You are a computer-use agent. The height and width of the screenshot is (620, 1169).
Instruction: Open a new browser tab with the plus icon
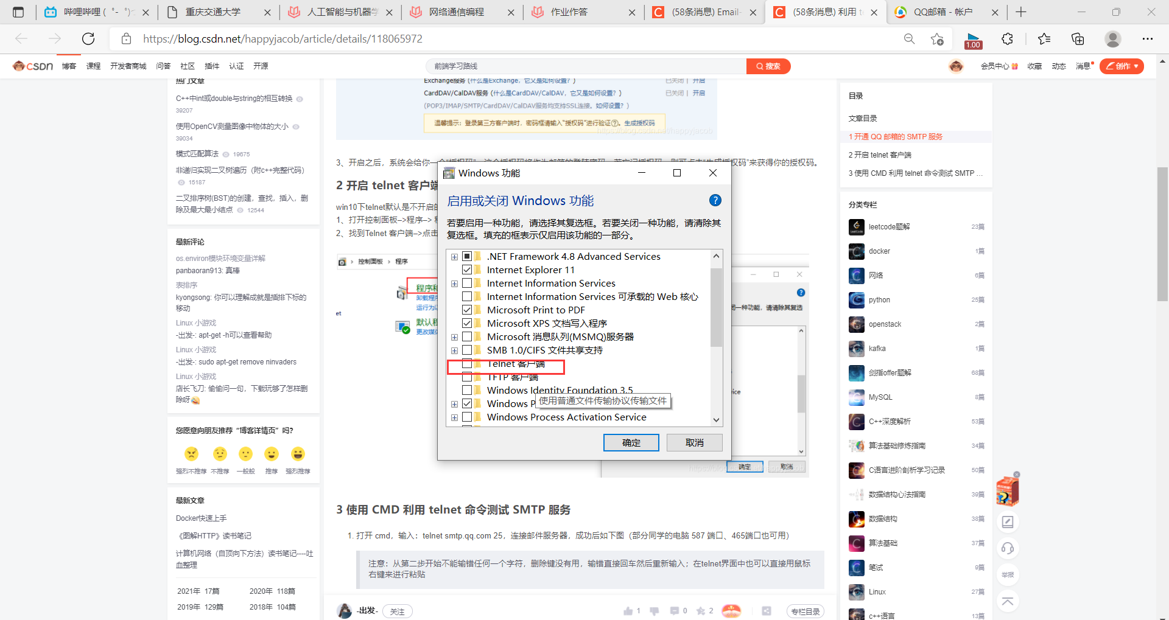tap(1021, 12)
